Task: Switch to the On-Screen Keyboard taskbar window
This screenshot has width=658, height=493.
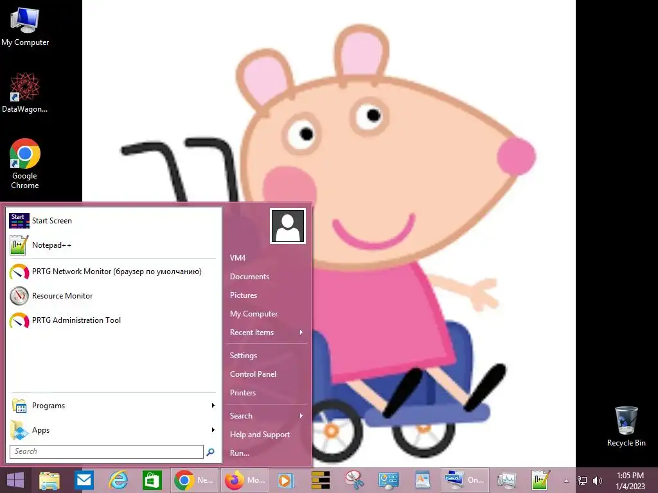Action: [465, 480]
